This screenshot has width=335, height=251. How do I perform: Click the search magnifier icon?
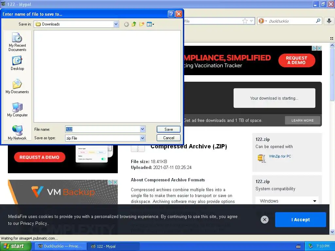coord(318,21)
